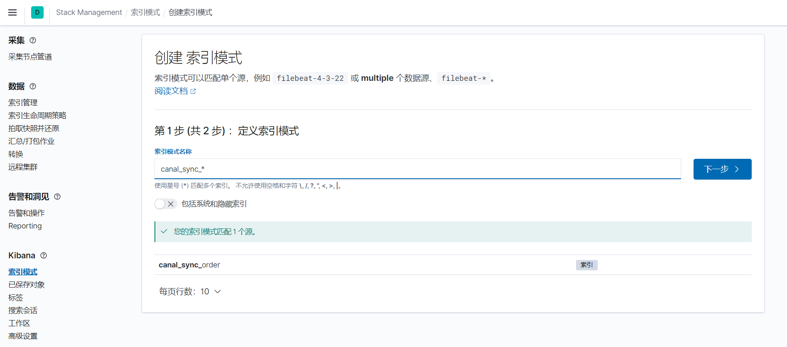Expand the 每页行数 rows-per-page dropdown
The width and height of the screenshot is (787, 347).
point(190,291)
